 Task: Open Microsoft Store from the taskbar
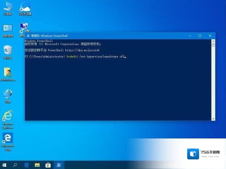(x=48, y=165)
